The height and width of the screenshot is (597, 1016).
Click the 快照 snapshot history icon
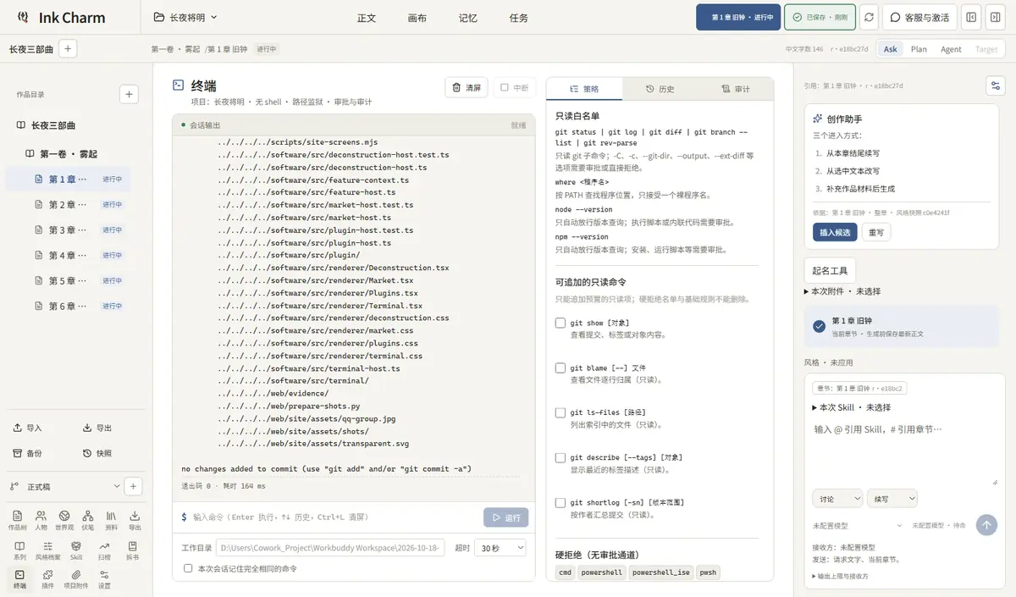click(87, 453)
